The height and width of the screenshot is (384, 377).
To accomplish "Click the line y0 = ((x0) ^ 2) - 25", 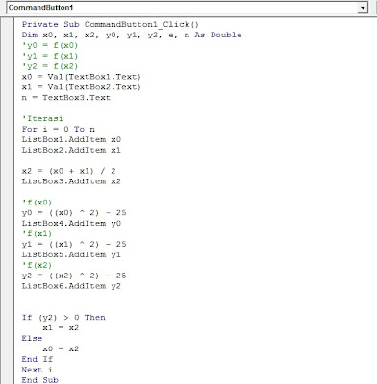I will 74,213.
